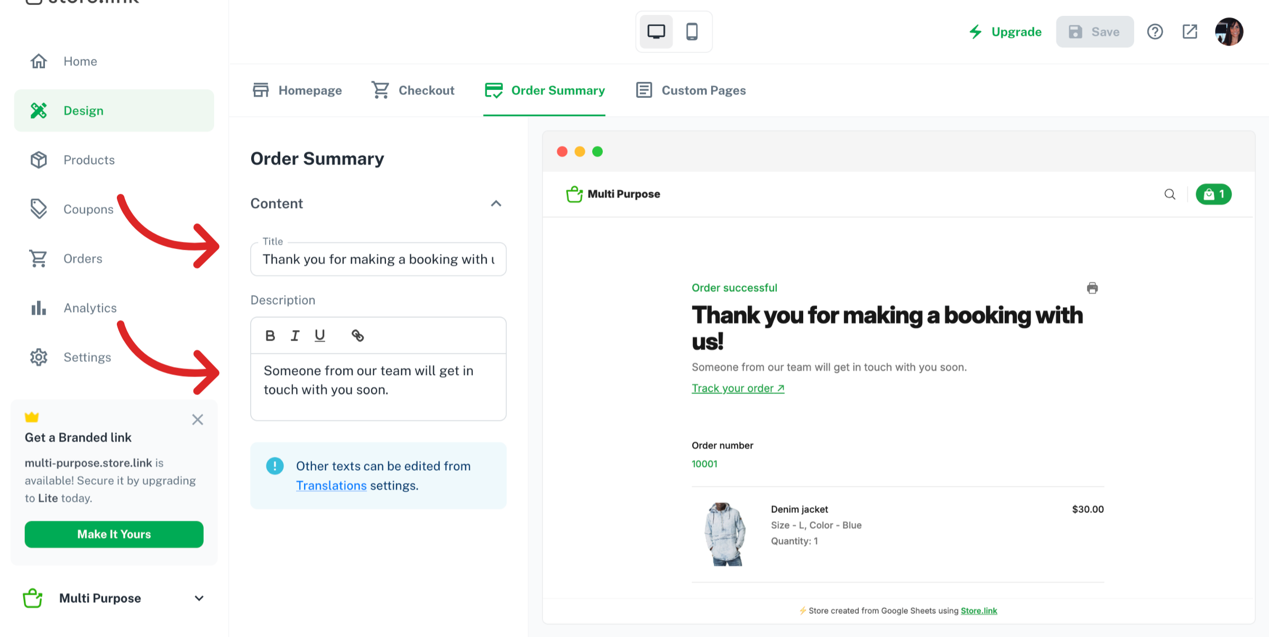The width and height of the screenshot is (1269, 637).
Task: Toggle underline formatting in description editor
Action: pyautogui.click(x=320, y=335)
